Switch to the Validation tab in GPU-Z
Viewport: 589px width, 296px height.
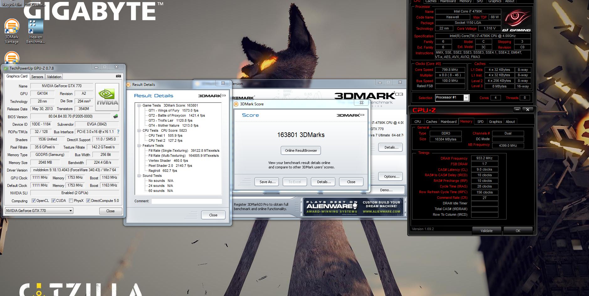coord(54,77)
